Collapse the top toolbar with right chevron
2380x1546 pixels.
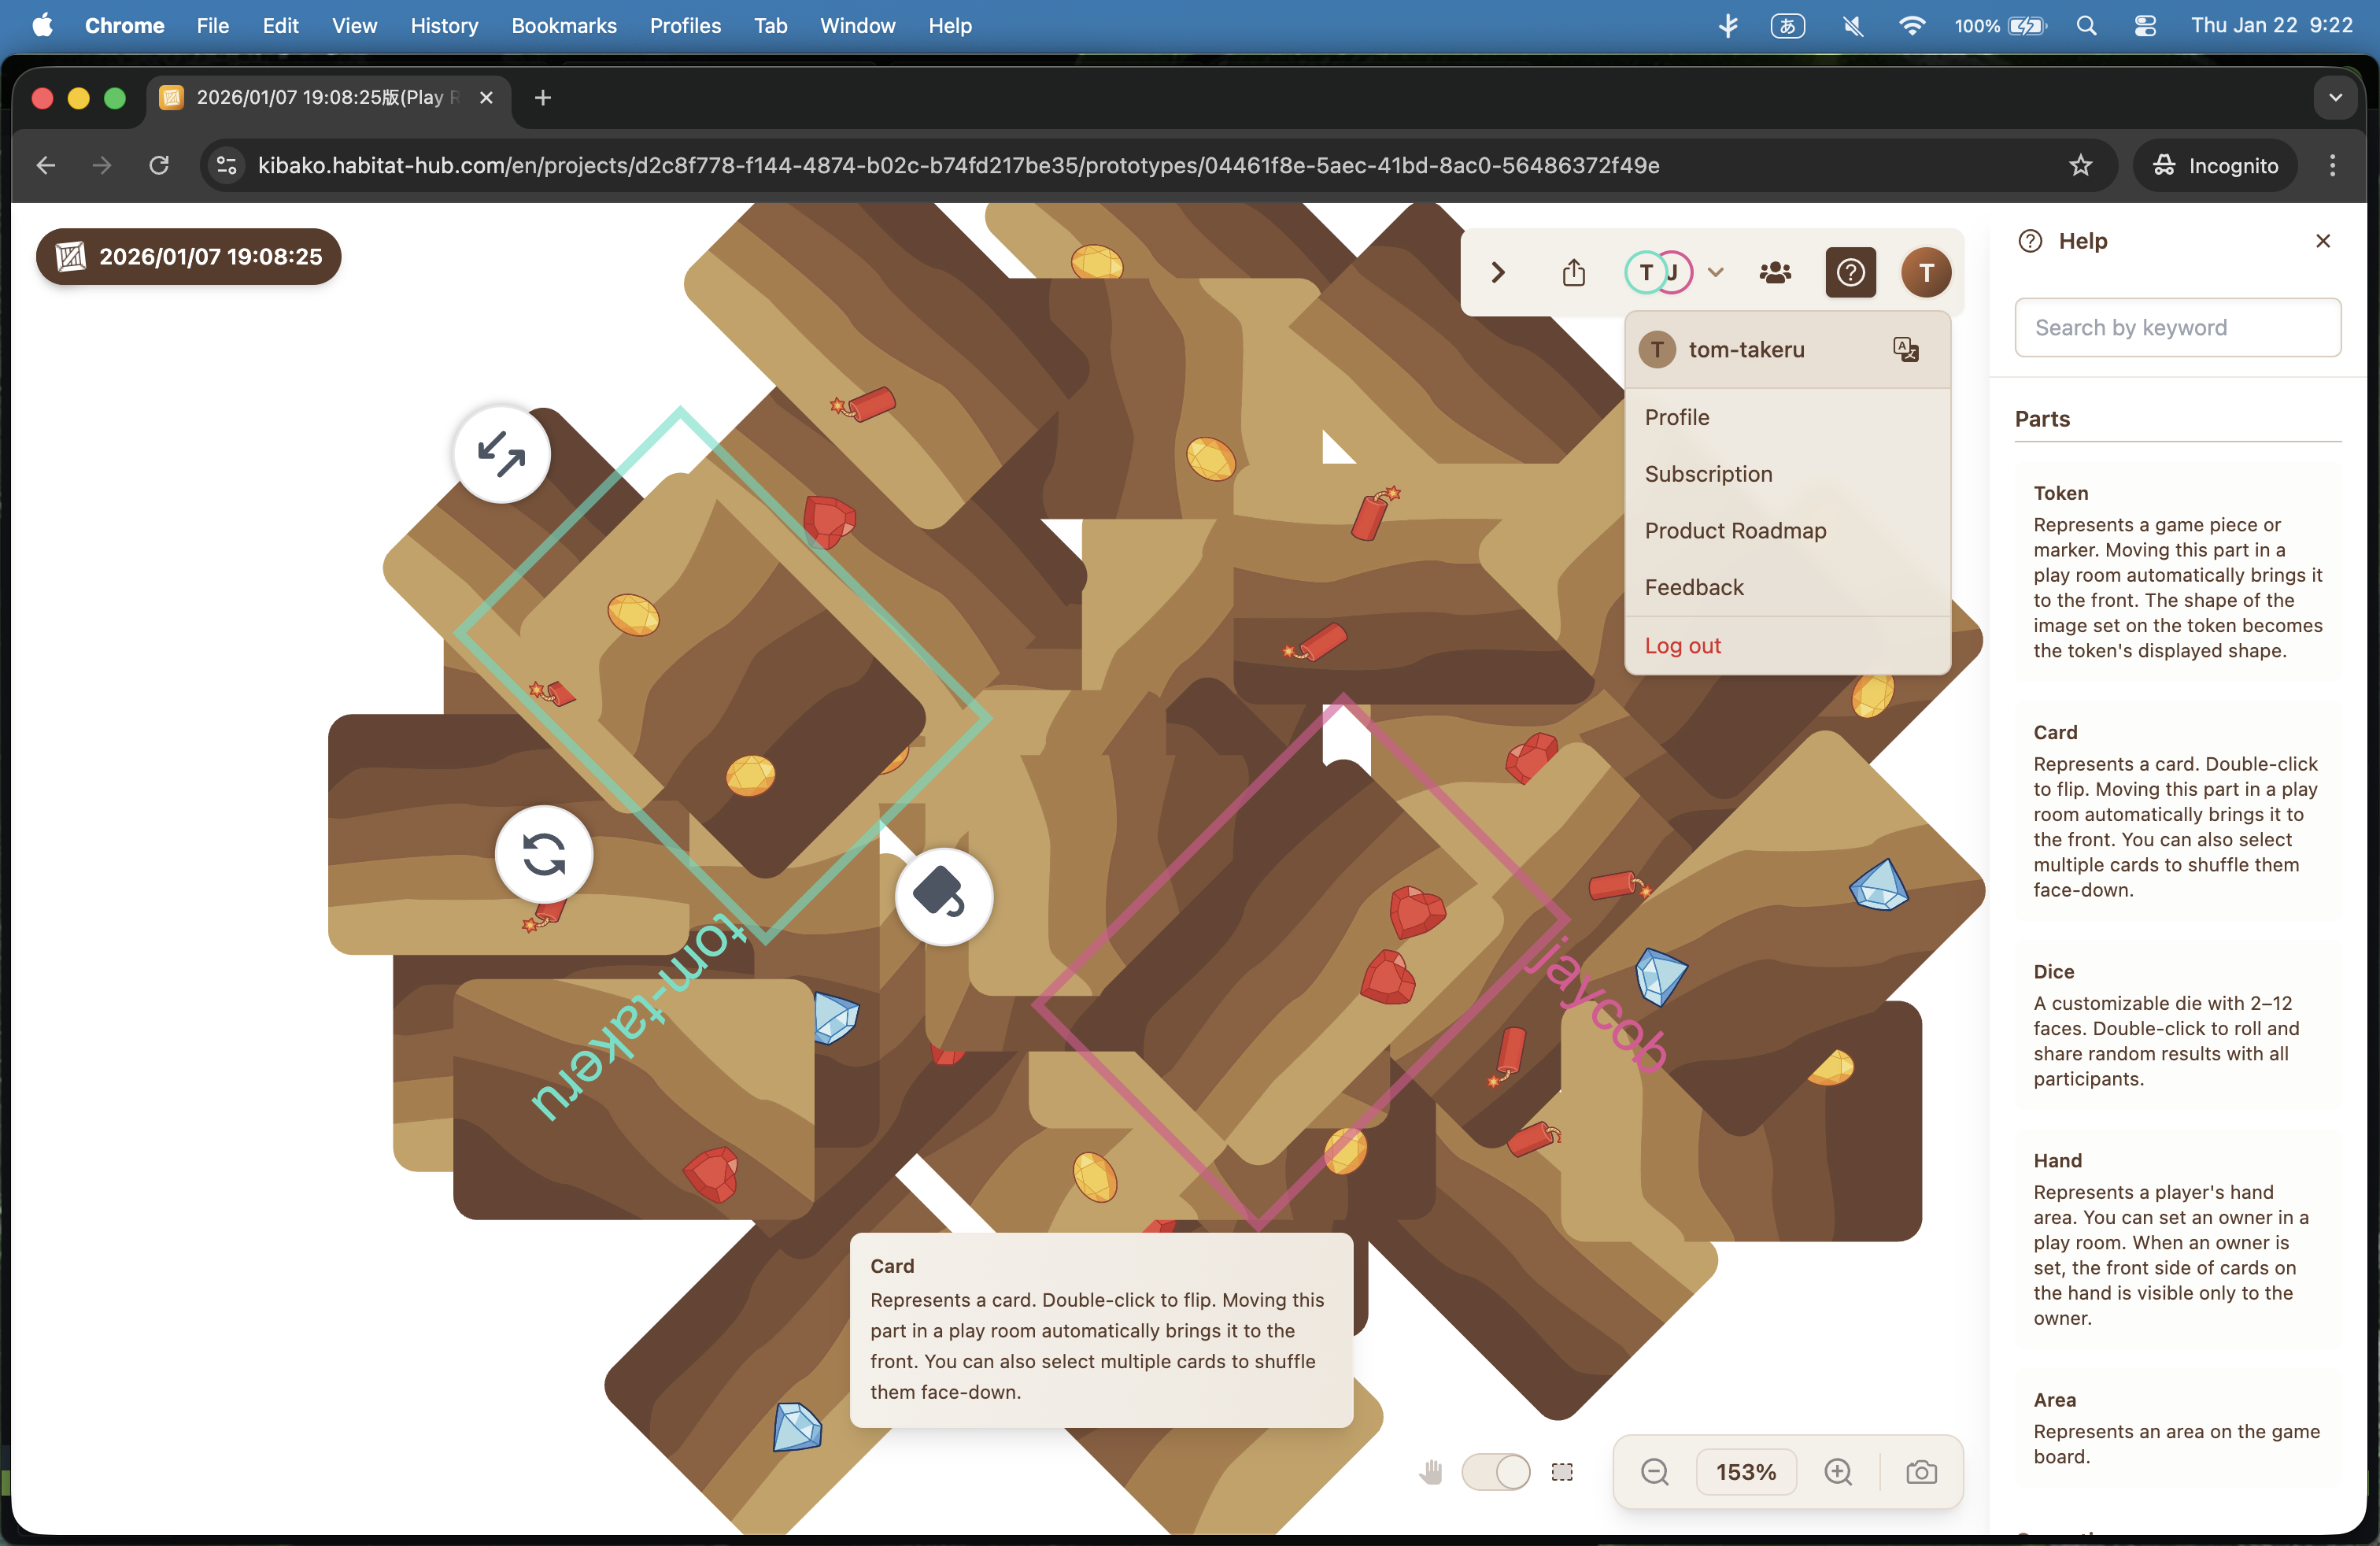tap(1498, 272)
